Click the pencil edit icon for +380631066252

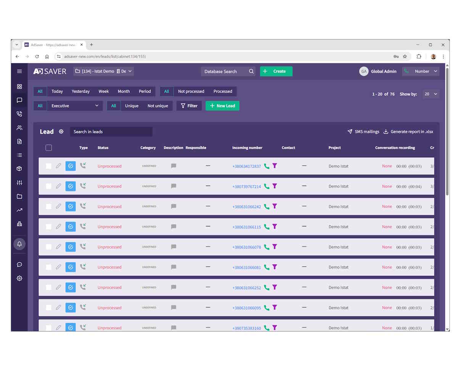(58, 287)
